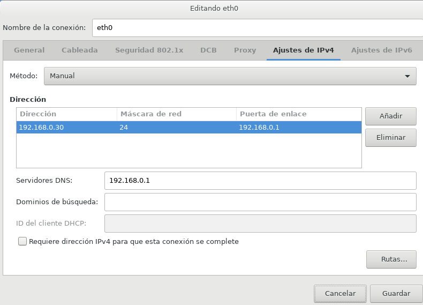The height and width of the screenshot is (305, 423).
Task: Open the Cableada tab
Action: coord(80,50)
